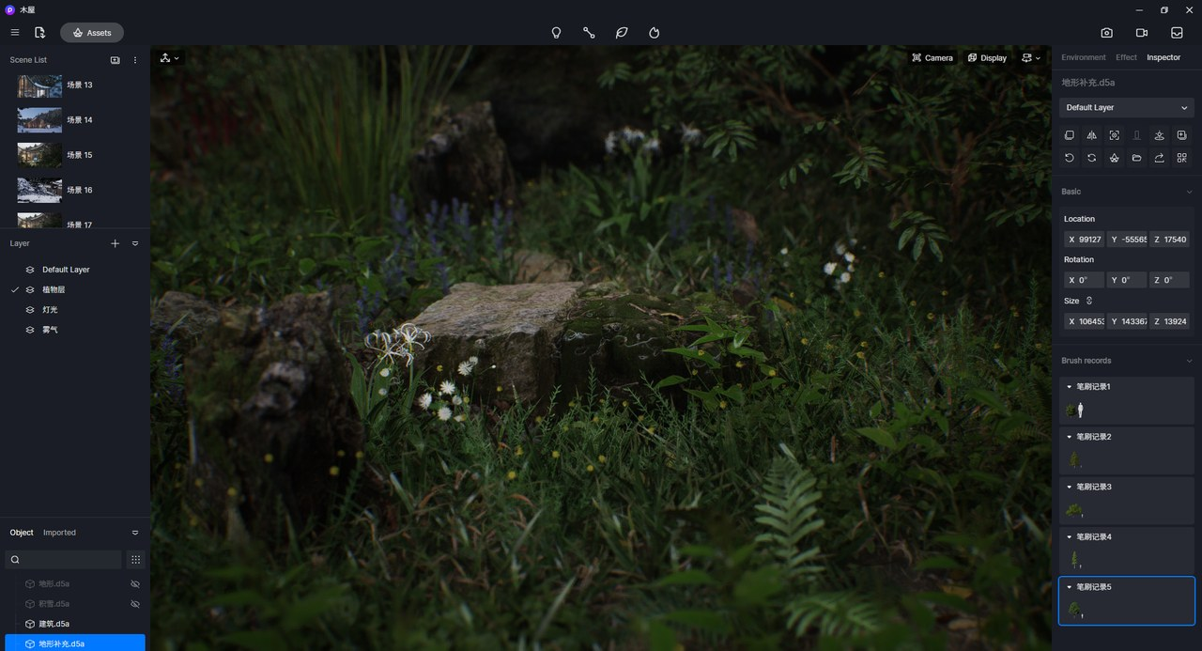Image resolution: width=1202 pixels, height=651 pixels.
Task: Click the material basket icon
Action: click(x=1115, y=158)
